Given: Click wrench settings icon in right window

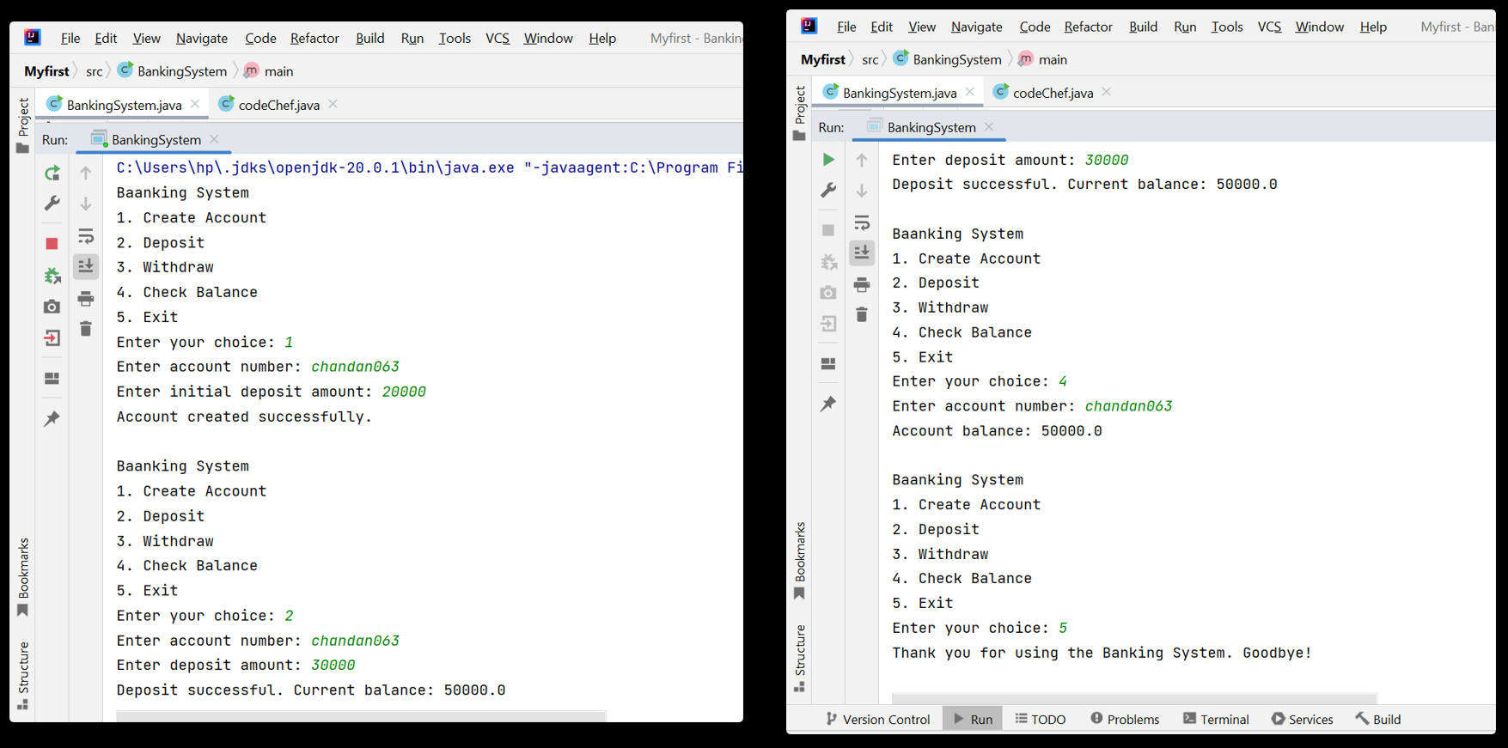Looking at the screenshot, I should [x=828, y=190].
